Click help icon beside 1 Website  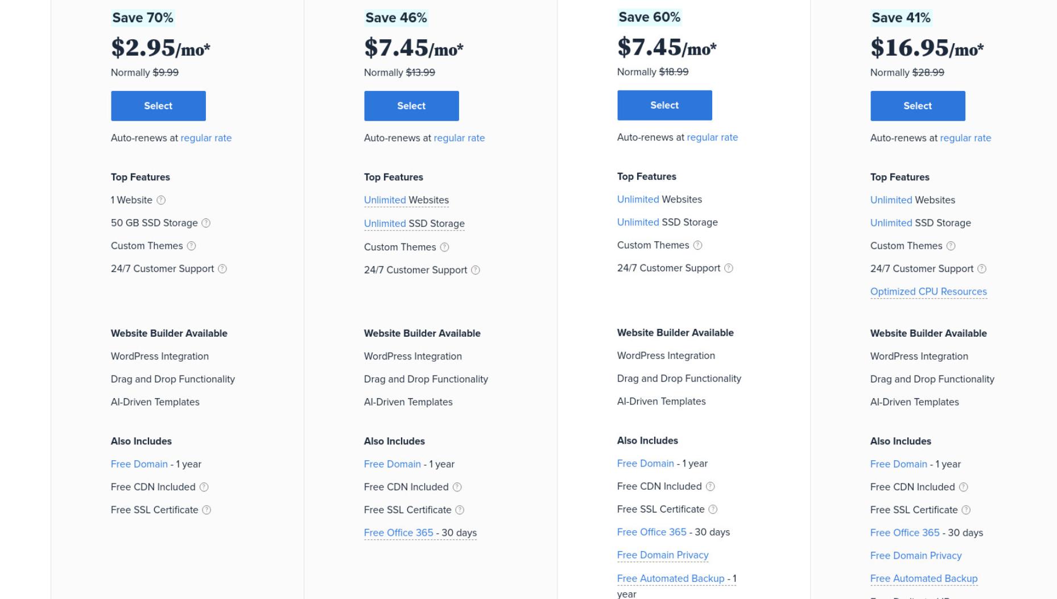pyautogui.click(x=161, y=200)
